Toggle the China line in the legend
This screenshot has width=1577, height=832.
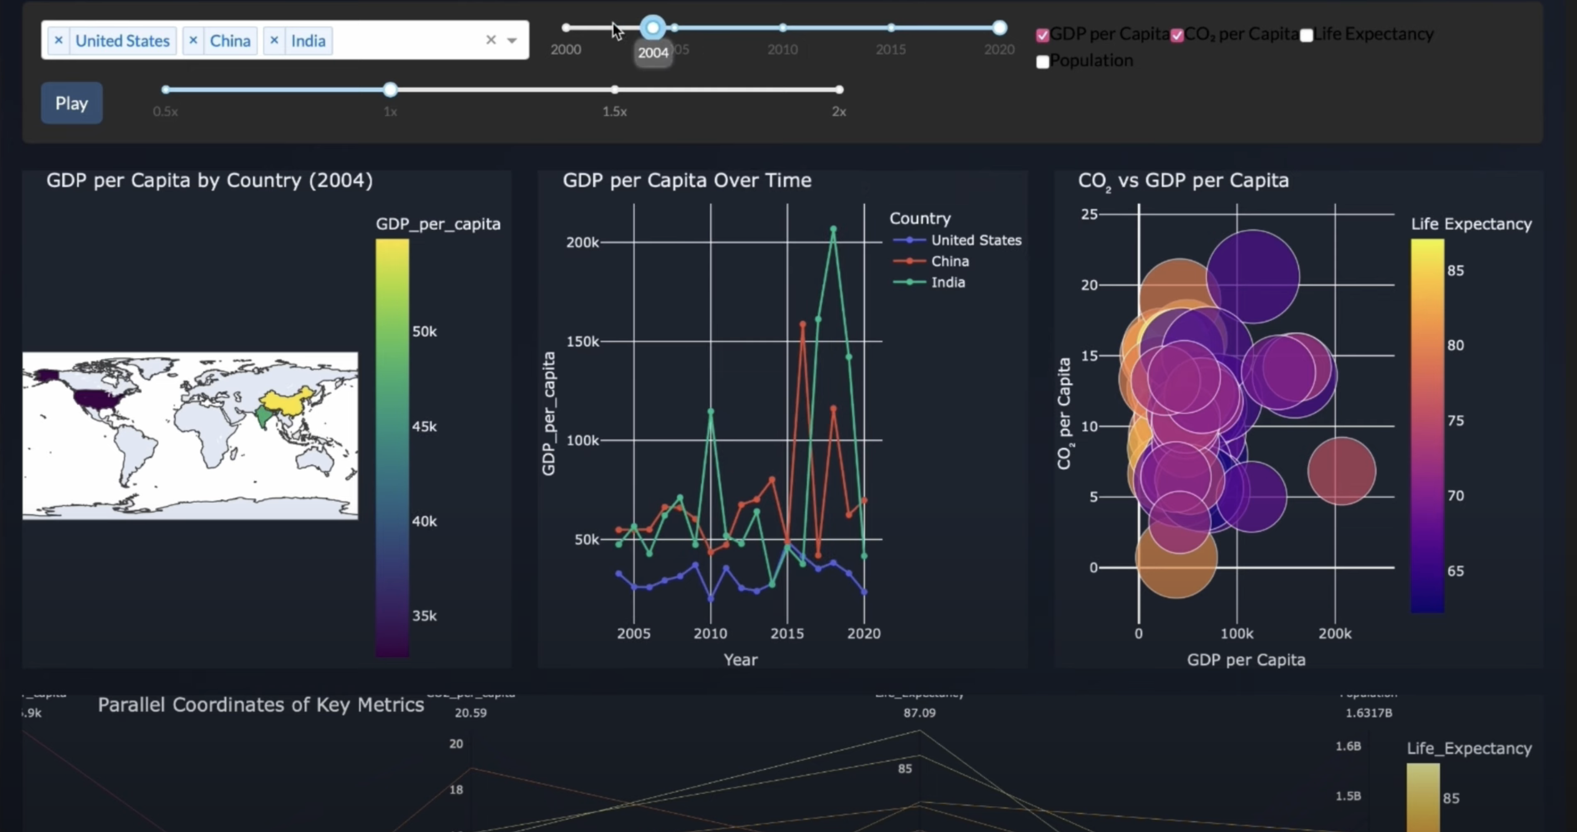[949, 262]
